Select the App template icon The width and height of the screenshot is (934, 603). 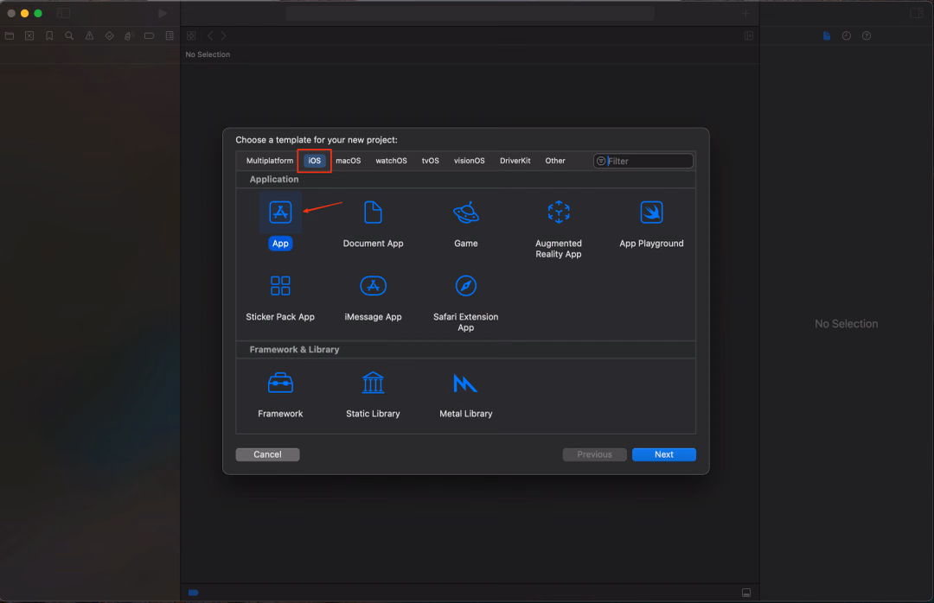click(280, 213)
